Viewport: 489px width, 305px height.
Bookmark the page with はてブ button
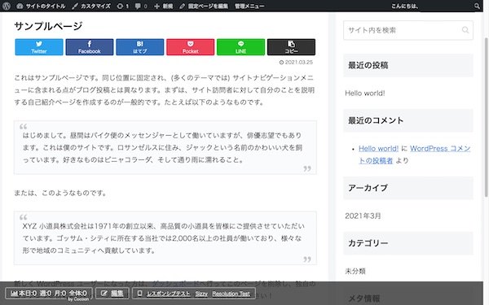[x=140, y=47]
